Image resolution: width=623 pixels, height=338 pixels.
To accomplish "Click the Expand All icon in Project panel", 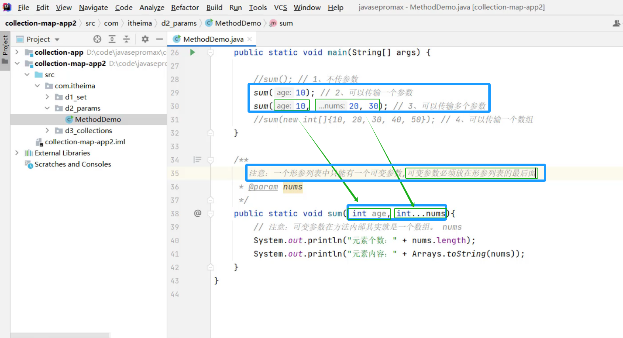I will (112, 39).
